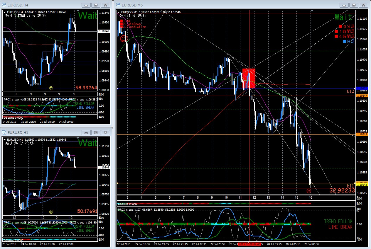This screenshot has width=371, height=249.
Task: Click TREND FOLLOW label in H4 indicator pane
Action: pyautogui.click(x=84, y=104)
